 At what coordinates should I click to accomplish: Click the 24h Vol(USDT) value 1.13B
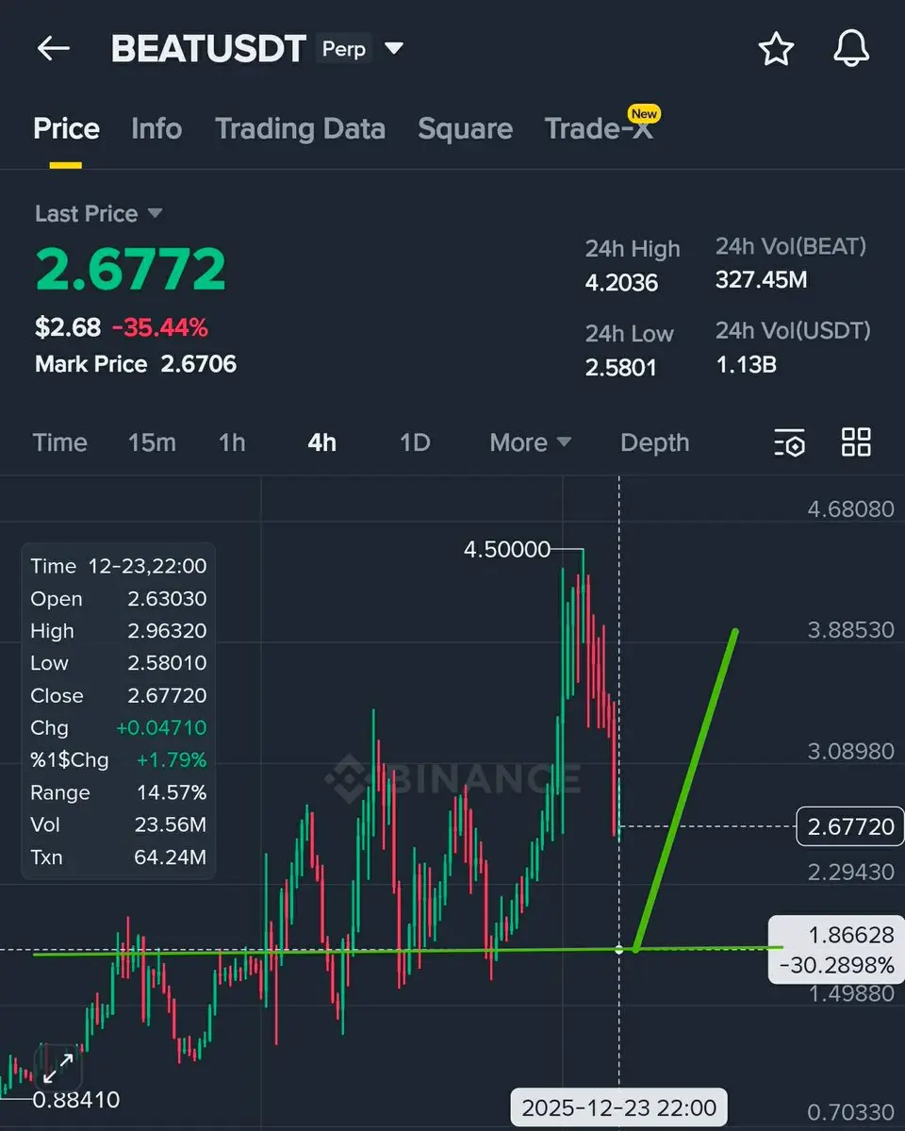746,364
